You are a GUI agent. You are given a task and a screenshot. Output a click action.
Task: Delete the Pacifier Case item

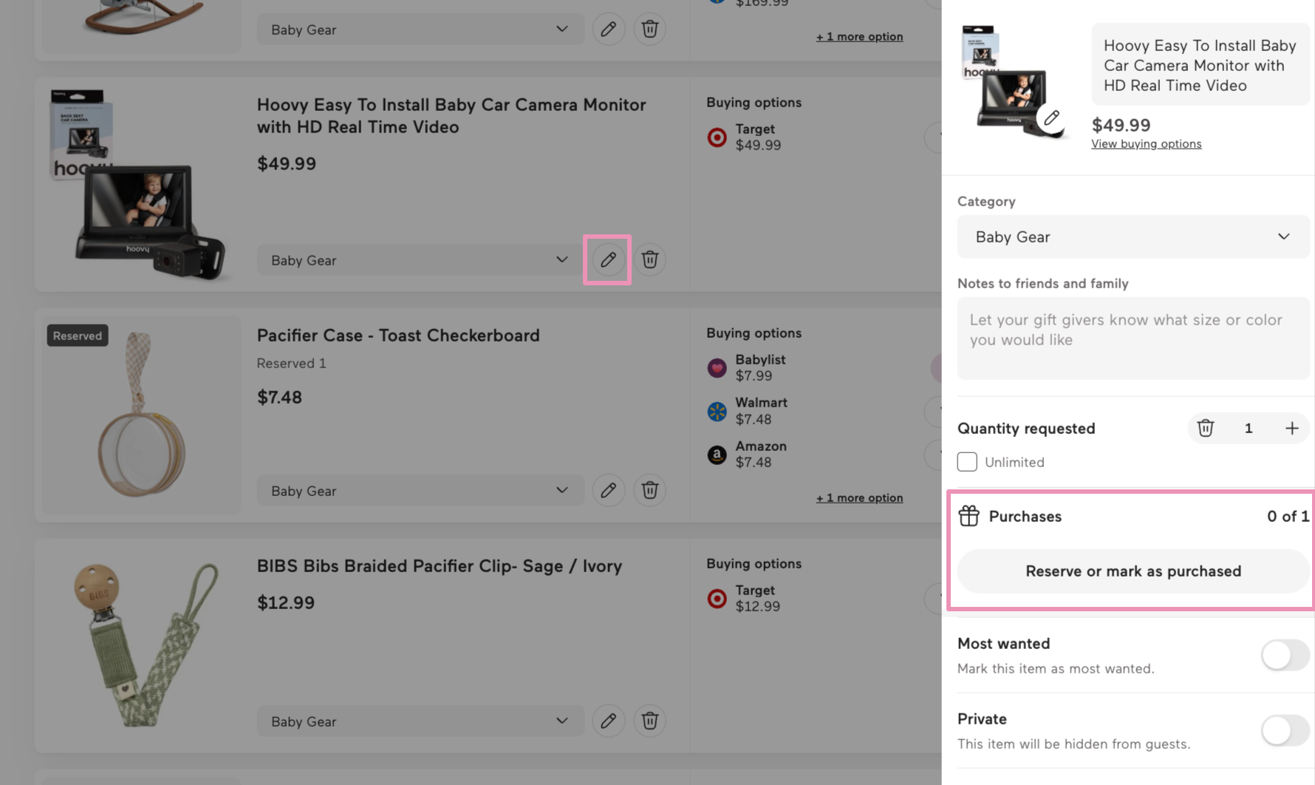click(649, 490)
